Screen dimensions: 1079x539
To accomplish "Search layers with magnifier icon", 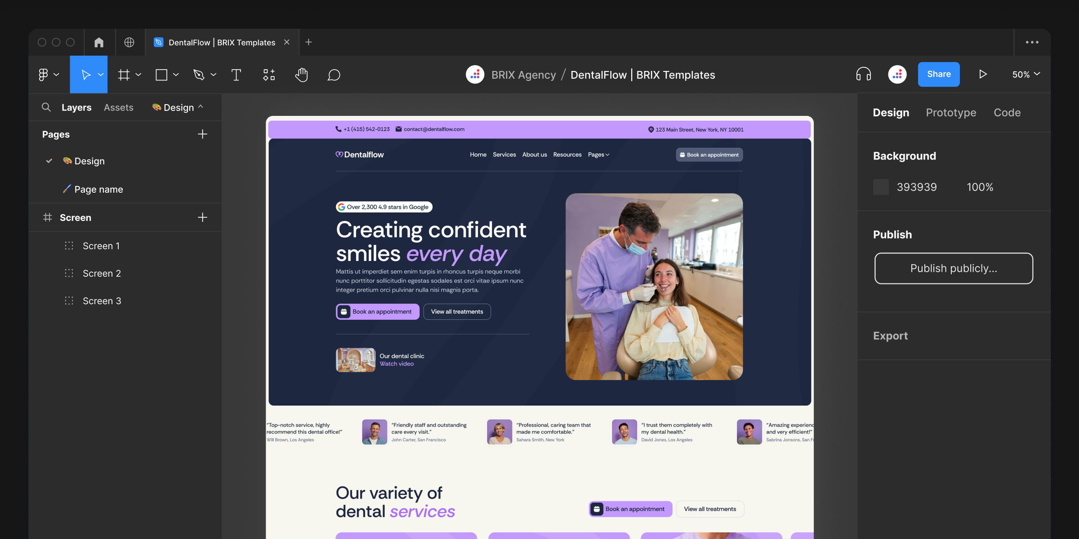I will click(46, 107).
